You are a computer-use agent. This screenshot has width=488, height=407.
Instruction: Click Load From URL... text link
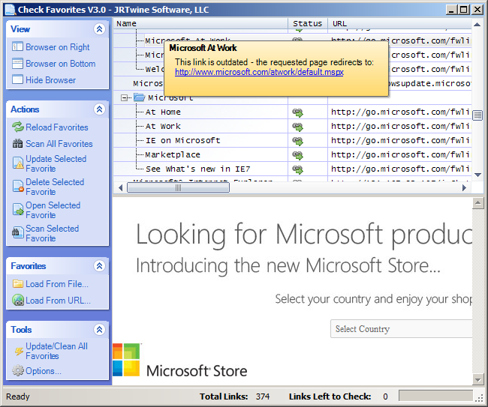coord(59,300)
